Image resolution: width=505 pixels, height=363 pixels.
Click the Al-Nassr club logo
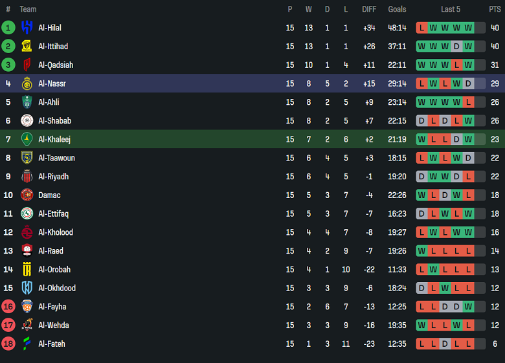tap(27, 83)
